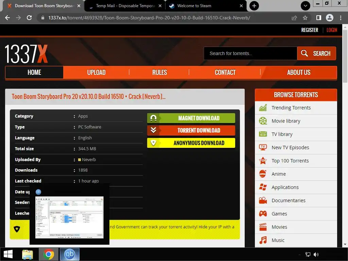Click the Top 100 Torrents text link
This screenshot has width=348, height=261.
click(x=290, y=161)
